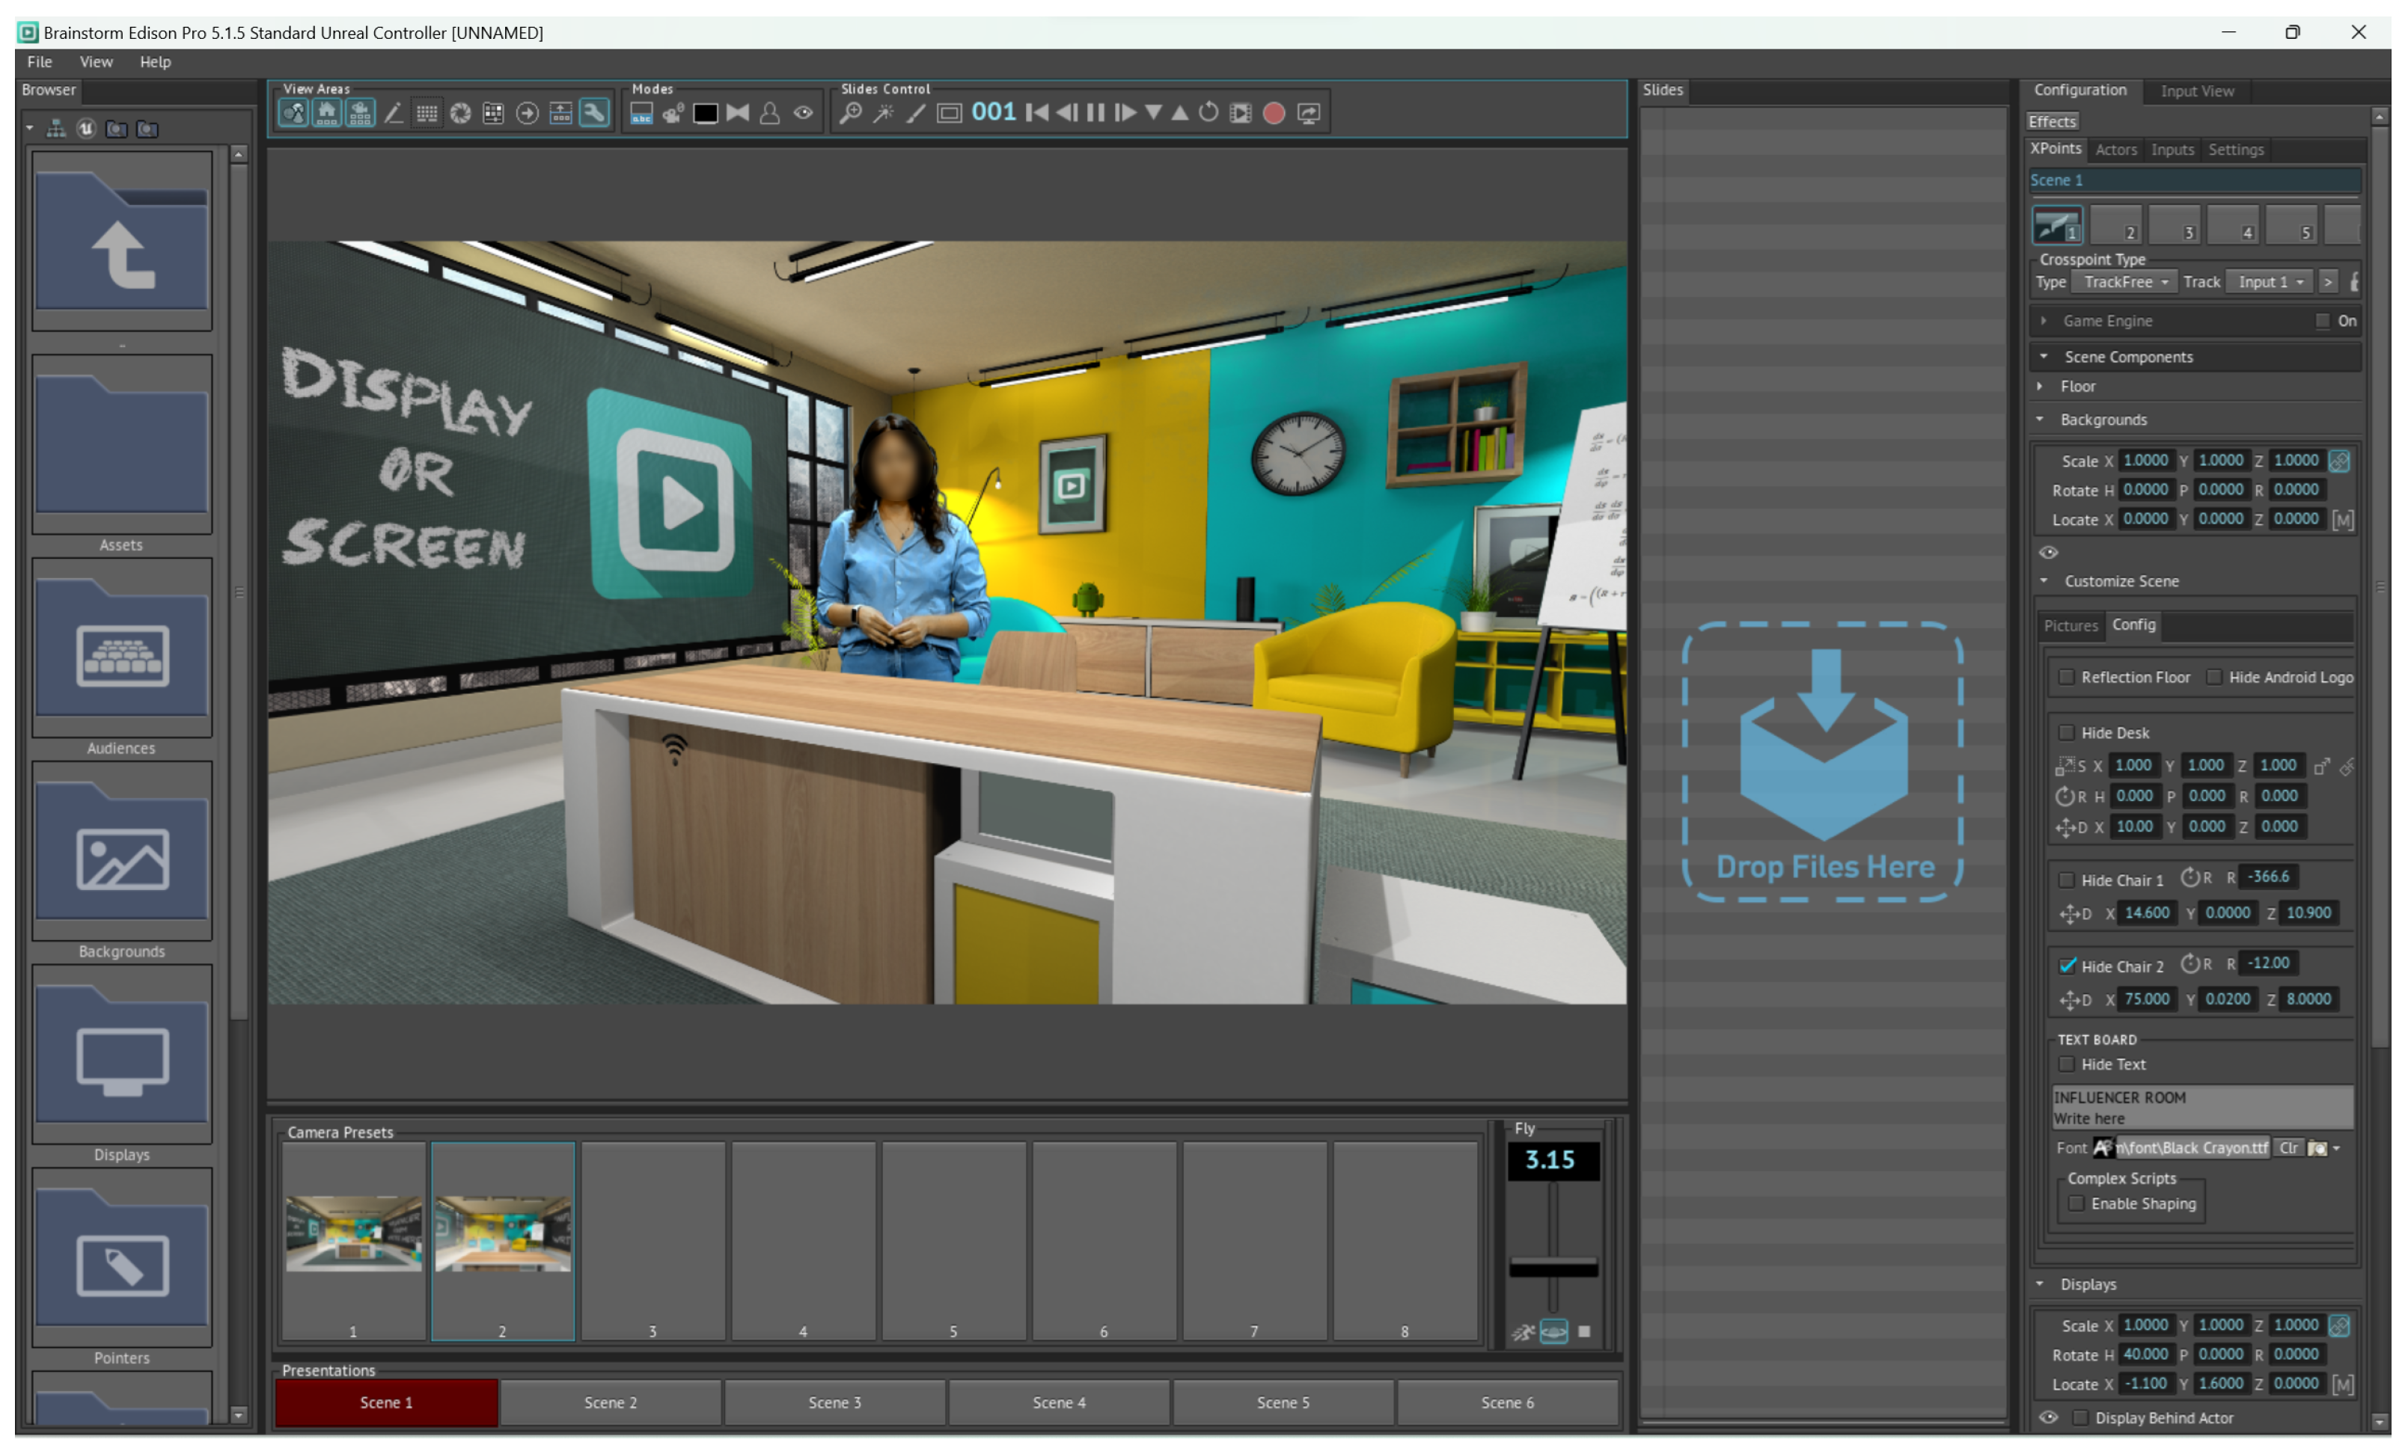The height and width of the screenshot is (1451, 2408).
Task: Enable Reflection Floor checkbox
Action: (2067, 677)
